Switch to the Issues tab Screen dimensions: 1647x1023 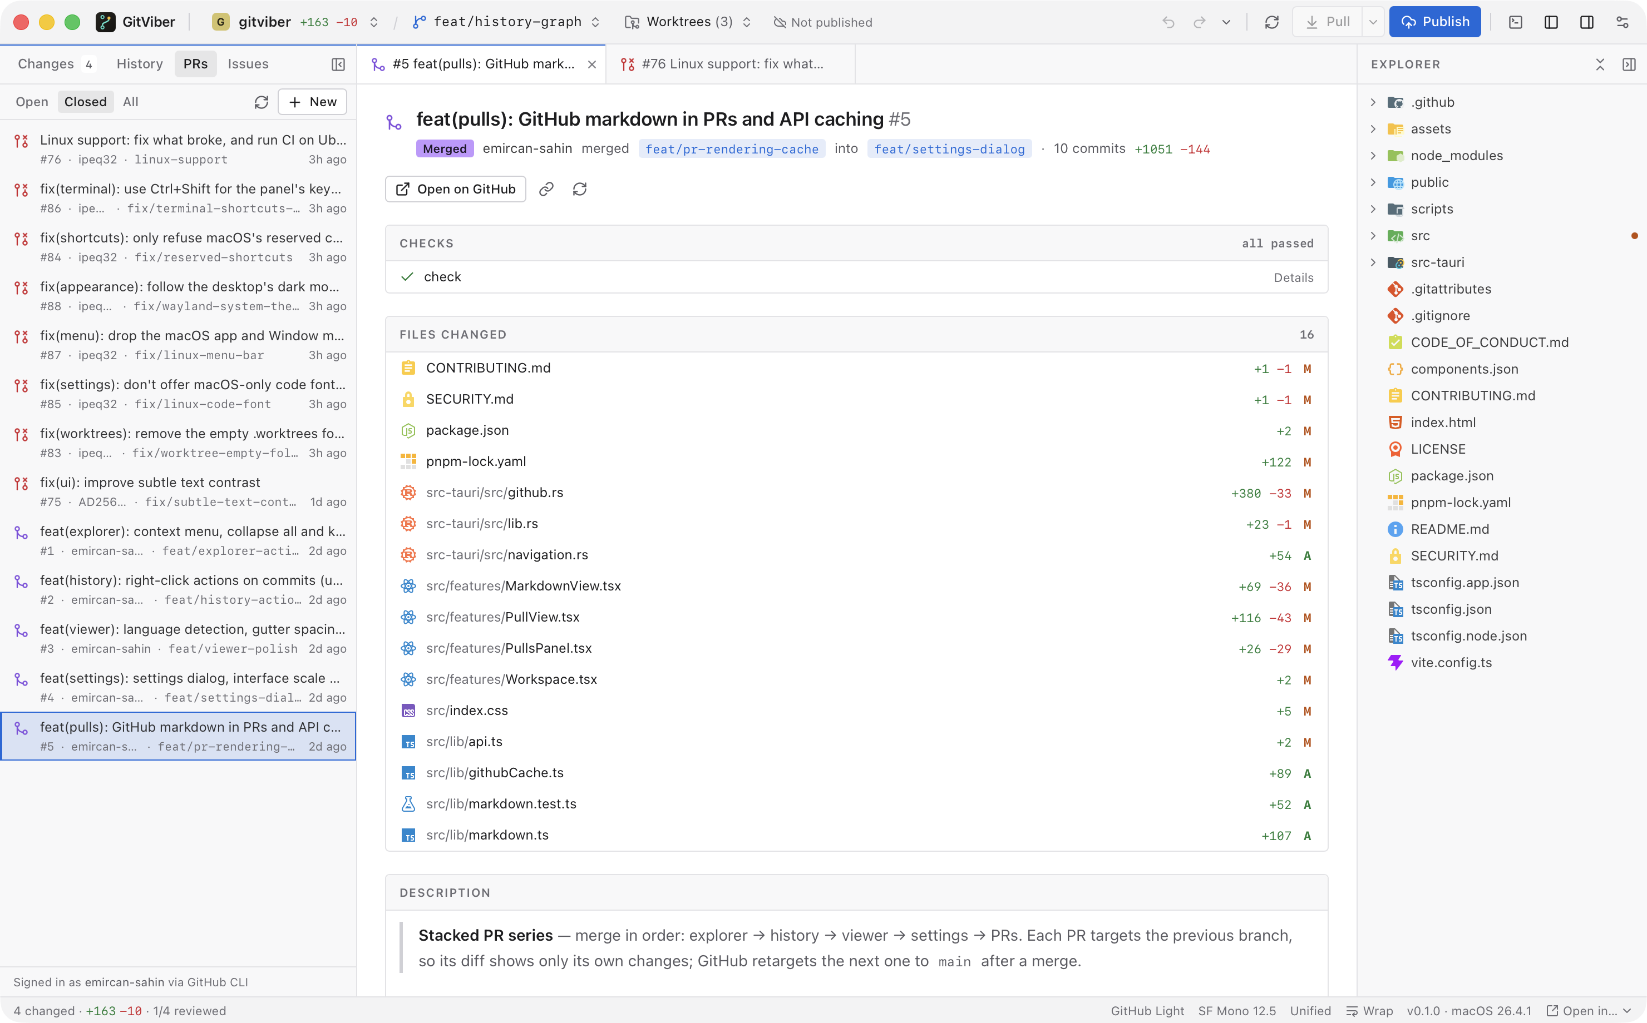pyautogui.click(x=248, y=63)
